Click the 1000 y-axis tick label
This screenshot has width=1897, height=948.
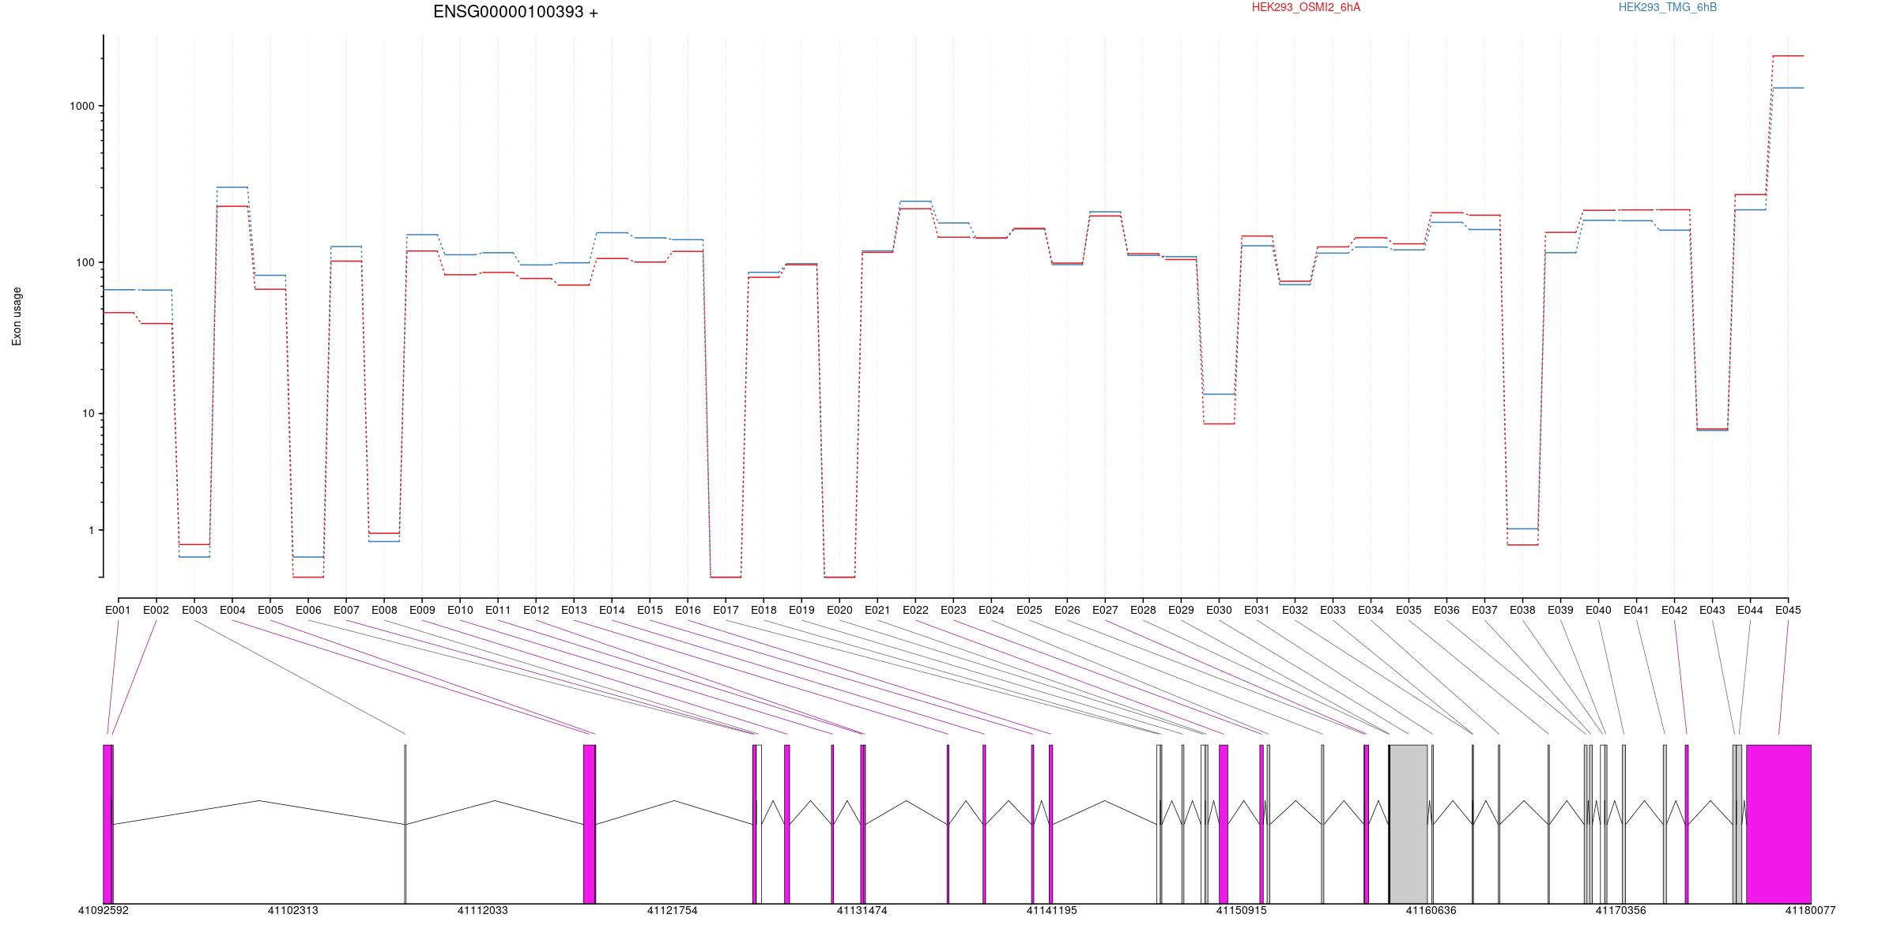click(82, 107)
